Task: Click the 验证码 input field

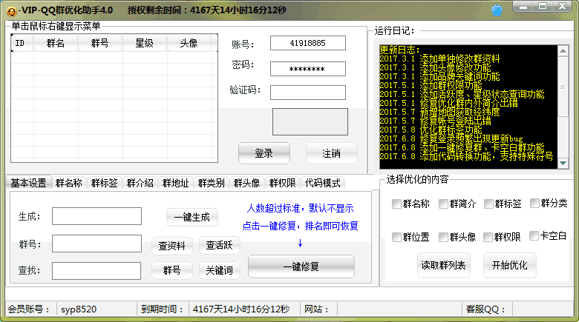Action: point(308,93)
